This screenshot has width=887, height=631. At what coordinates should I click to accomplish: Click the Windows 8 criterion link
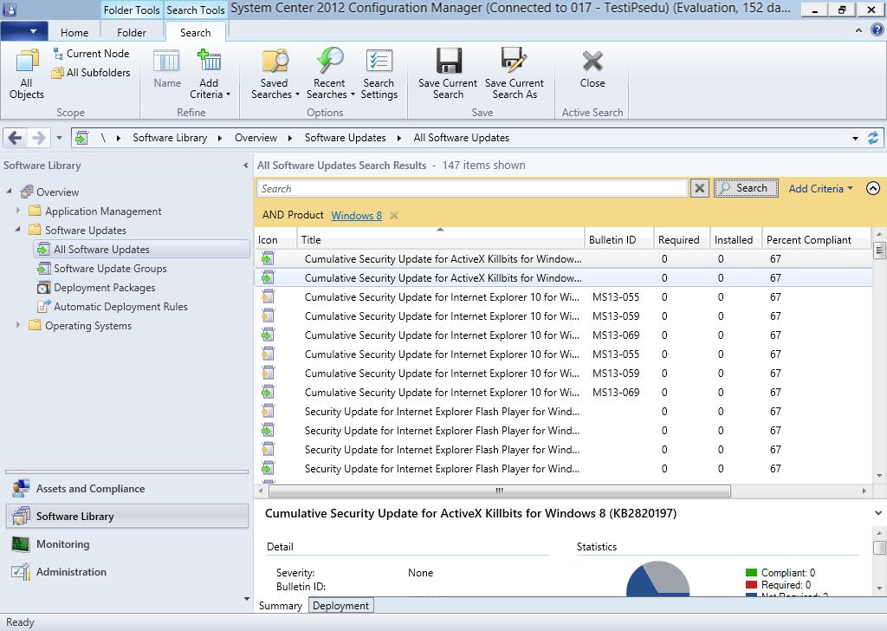tap(356, 216)
